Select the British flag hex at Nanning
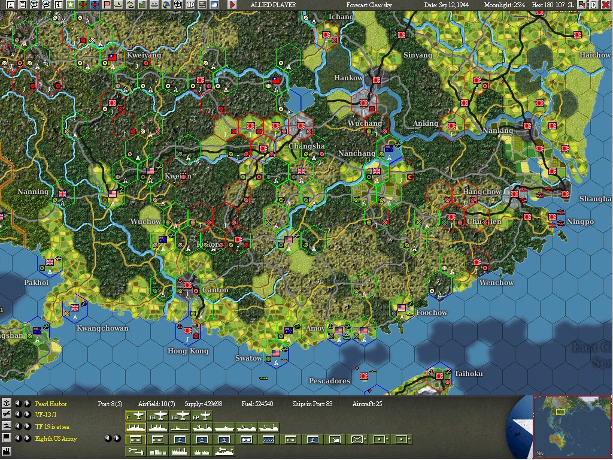The width and height of the screenshot is (613, 460). (62, 193)
